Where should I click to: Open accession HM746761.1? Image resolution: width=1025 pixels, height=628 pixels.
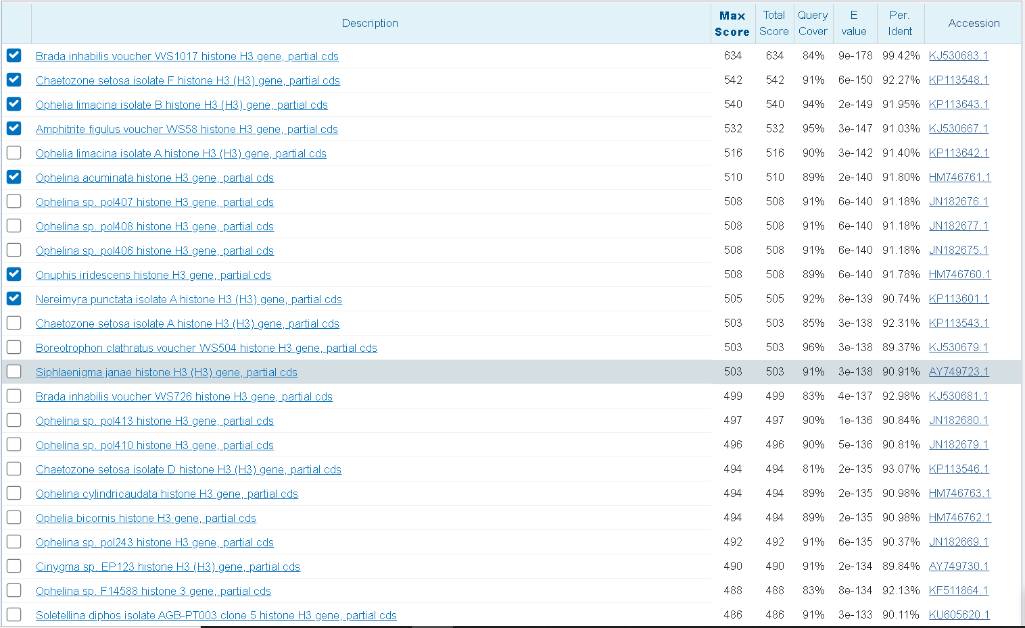(960, 177)
